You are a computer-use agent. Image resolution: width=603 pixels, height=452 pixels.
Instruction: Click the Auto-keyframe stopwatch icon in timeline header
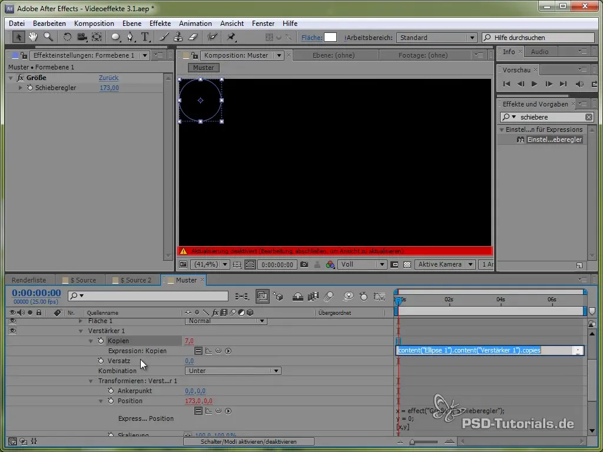tap(363, 297)
